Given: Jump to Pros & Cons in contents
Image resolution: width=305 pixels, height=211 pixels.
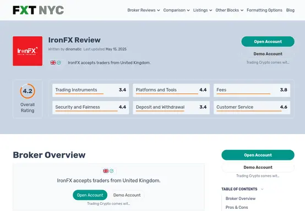Looking at the screenshot, I should 237,207.
